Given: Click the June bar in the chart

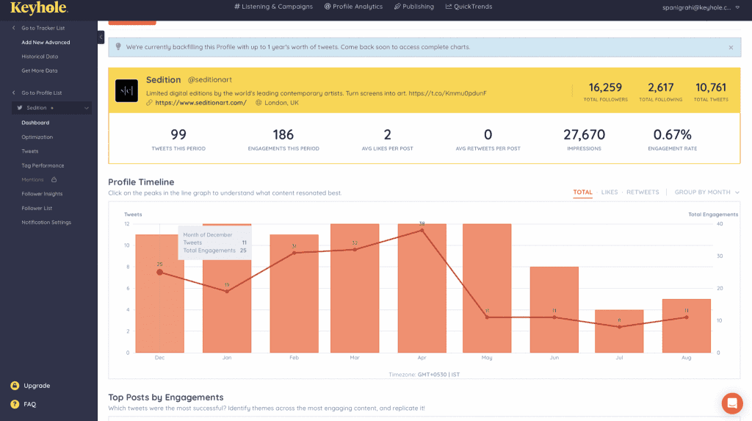Looking at the screenshot, I should point(554,309).
